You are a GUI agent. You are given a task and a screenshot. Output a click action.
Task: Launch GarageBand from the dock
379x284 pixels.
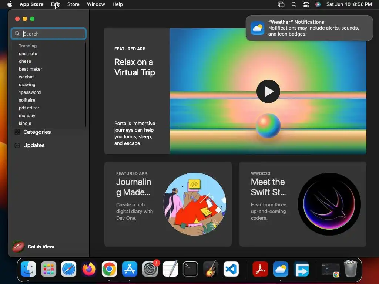click(x=211, y=269)
